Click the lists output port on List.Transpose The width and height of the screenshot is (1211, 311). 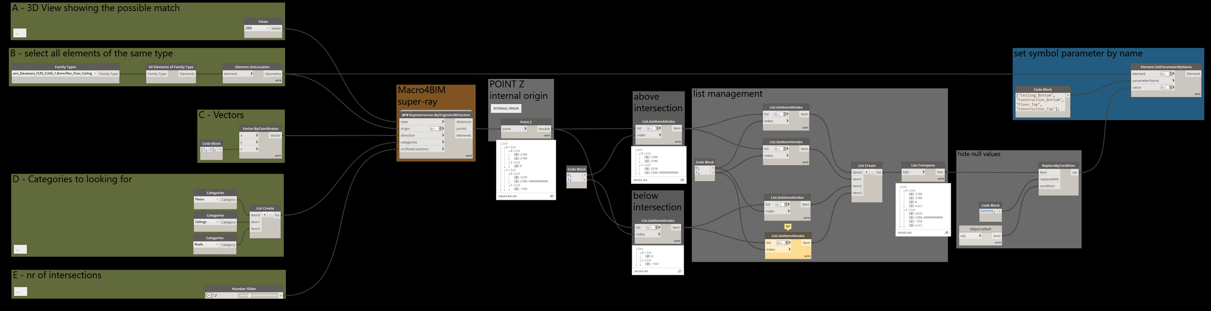[940, 172]
